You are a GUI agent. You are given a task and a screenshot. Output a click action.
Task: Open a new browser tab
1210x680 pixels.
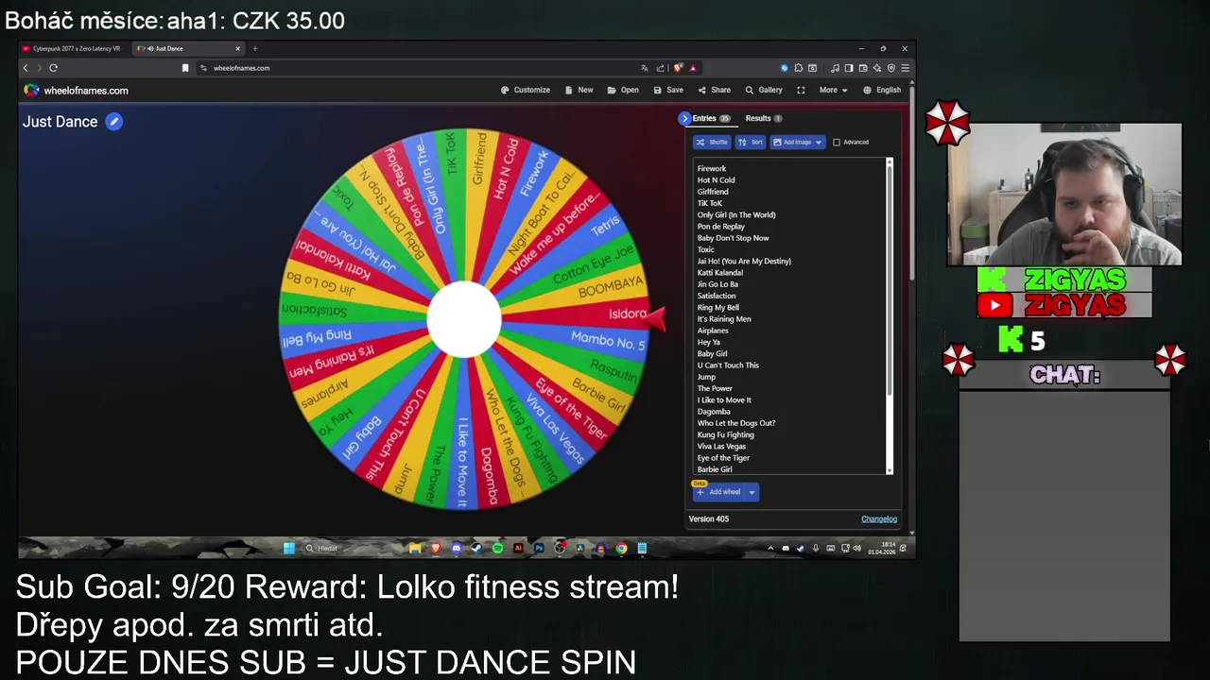[254, 48]
